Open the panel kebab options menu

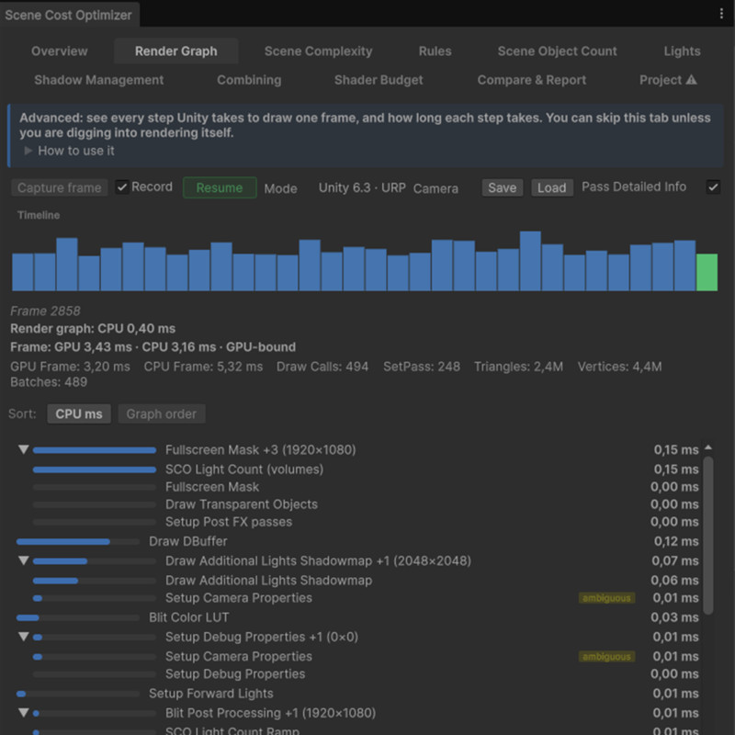[721, 14]
